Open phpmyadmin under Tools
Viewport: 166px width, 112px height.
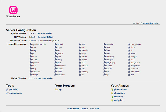(x=15, y=93)
